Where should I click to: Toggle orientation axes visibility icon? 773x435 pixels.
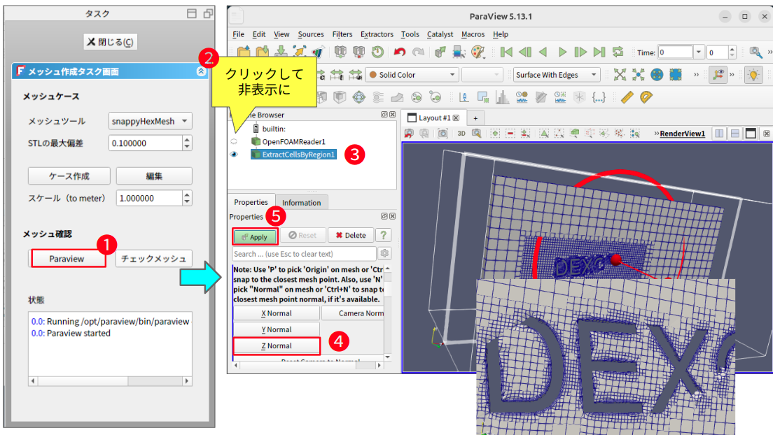click(x=718, y=74)
